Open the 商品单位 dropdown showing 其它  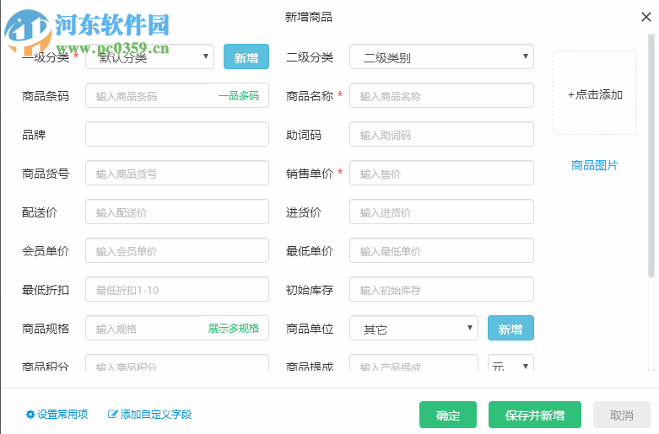[x=413, y=328]
